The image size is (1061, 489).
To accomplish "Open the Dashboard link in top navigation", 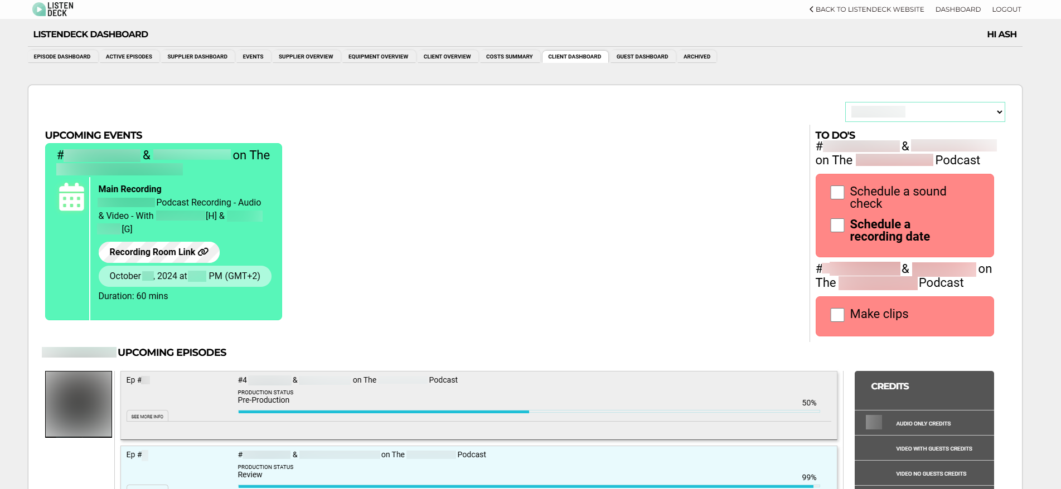I will pyautogui.click(x=958, y=9).
